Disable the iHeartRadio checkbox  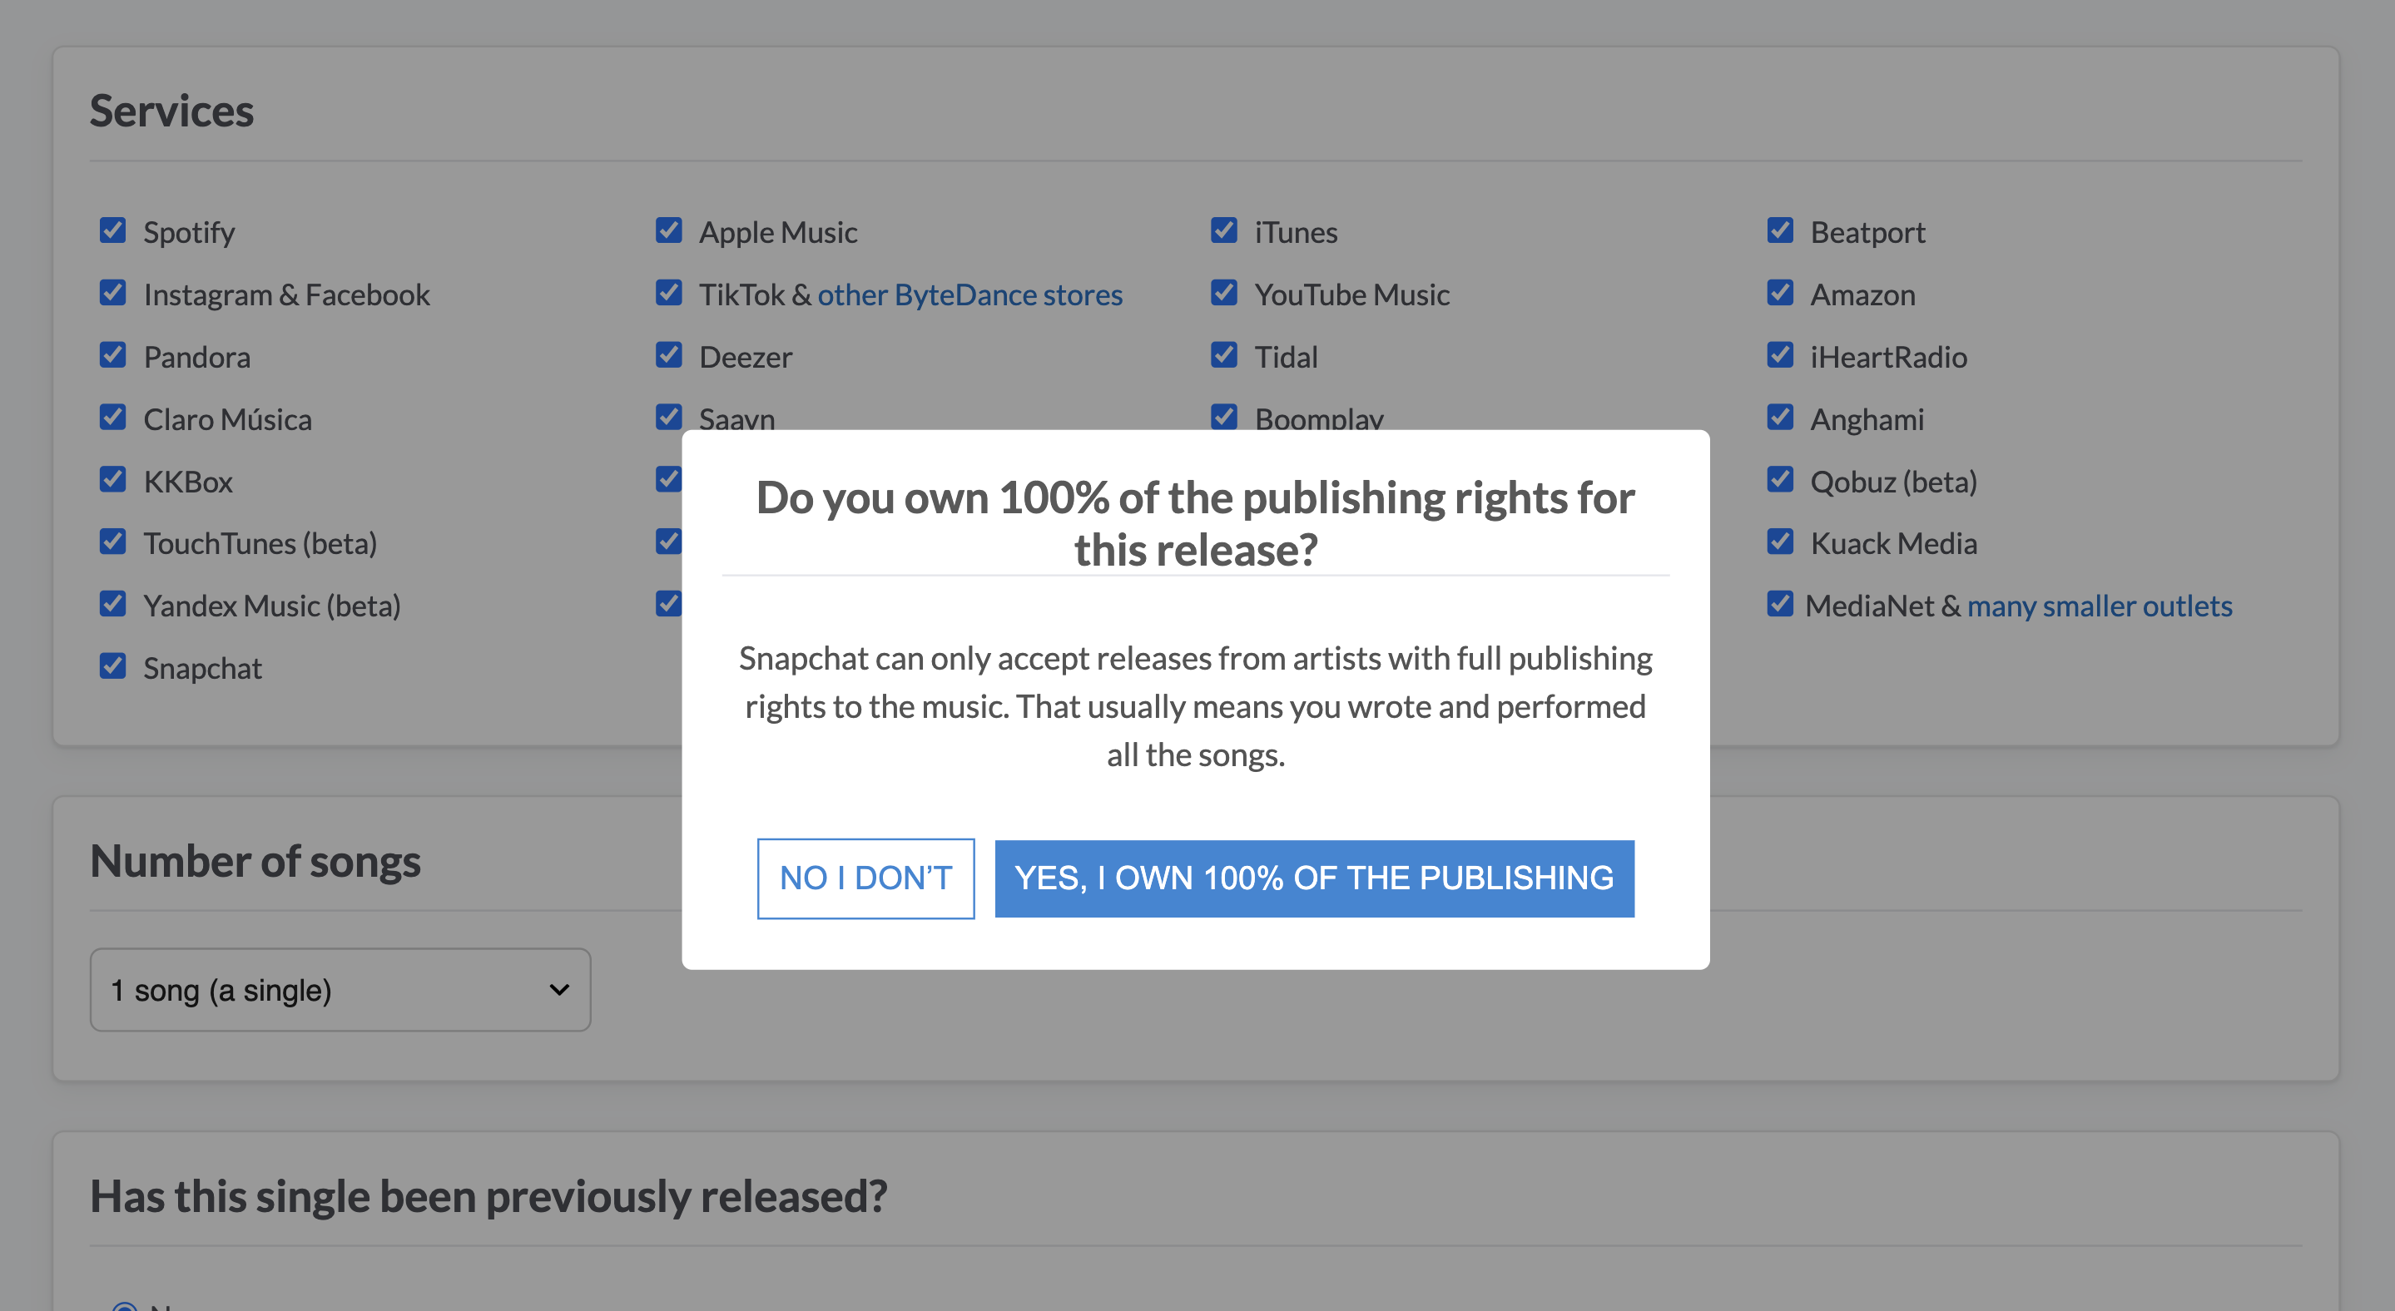pyautogui.click(x=1779, y=355)
